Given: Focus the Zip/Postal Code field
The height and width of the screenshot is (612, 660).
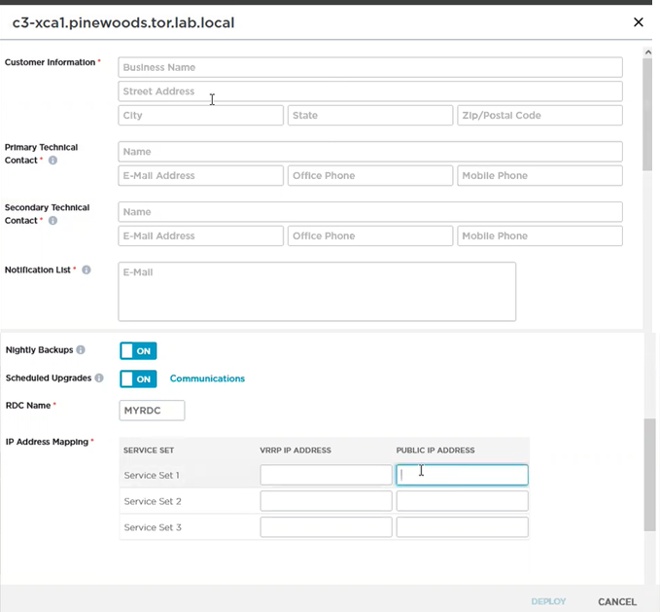Looking at the screenshot, I should point(539,115).
